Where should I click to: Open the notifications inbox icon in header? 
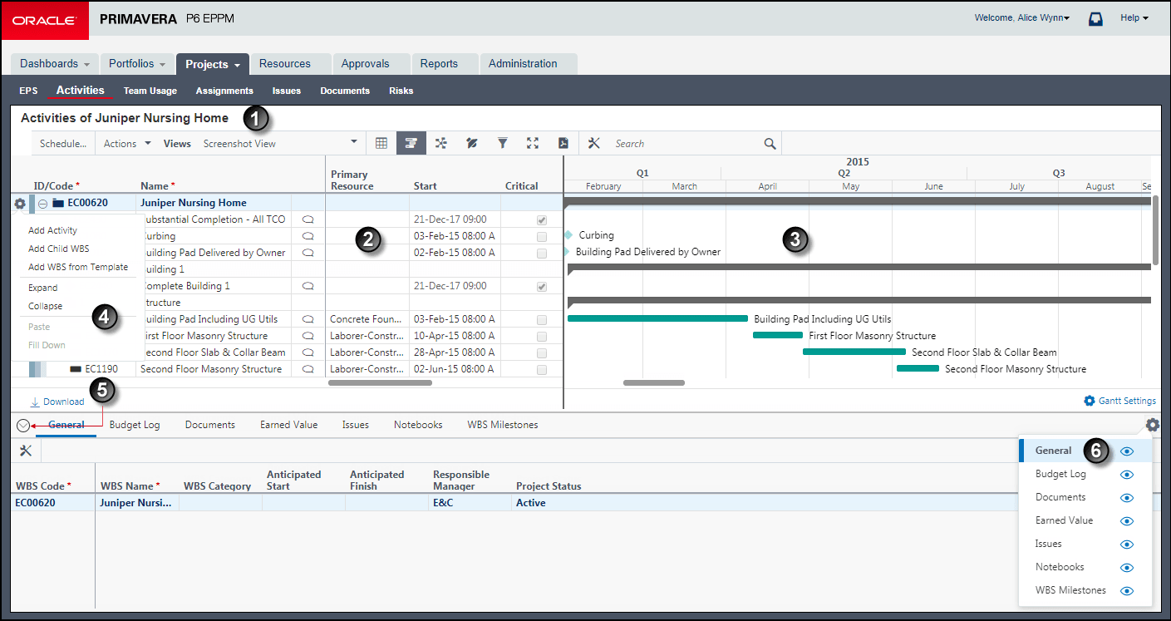pos(1095,18)
